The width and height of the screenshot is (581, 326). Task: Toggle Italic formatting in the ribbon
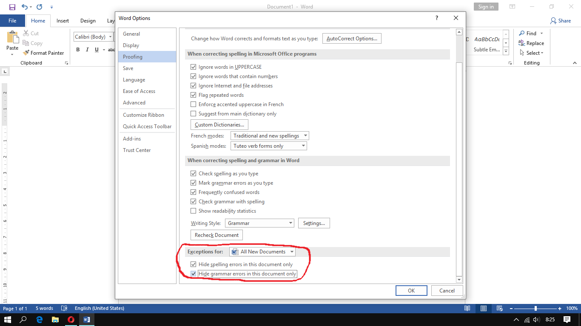tap(87, 50)
